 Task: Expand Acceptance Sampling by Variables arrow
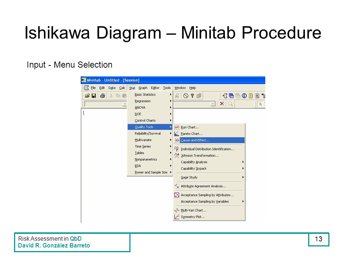[x=243, y=201]
